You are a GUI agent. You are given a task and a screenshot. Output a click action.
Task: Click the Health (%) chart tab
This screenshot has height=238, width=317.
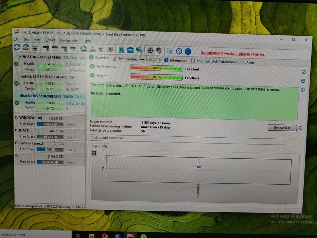click(x=99, y=146)
